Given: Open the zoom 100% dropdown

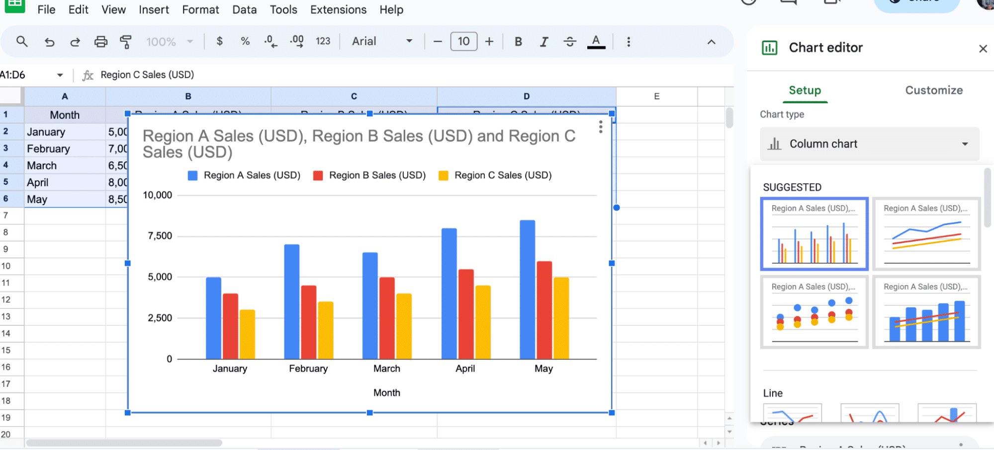Looking at the screenshot, I should click(170, 42).
